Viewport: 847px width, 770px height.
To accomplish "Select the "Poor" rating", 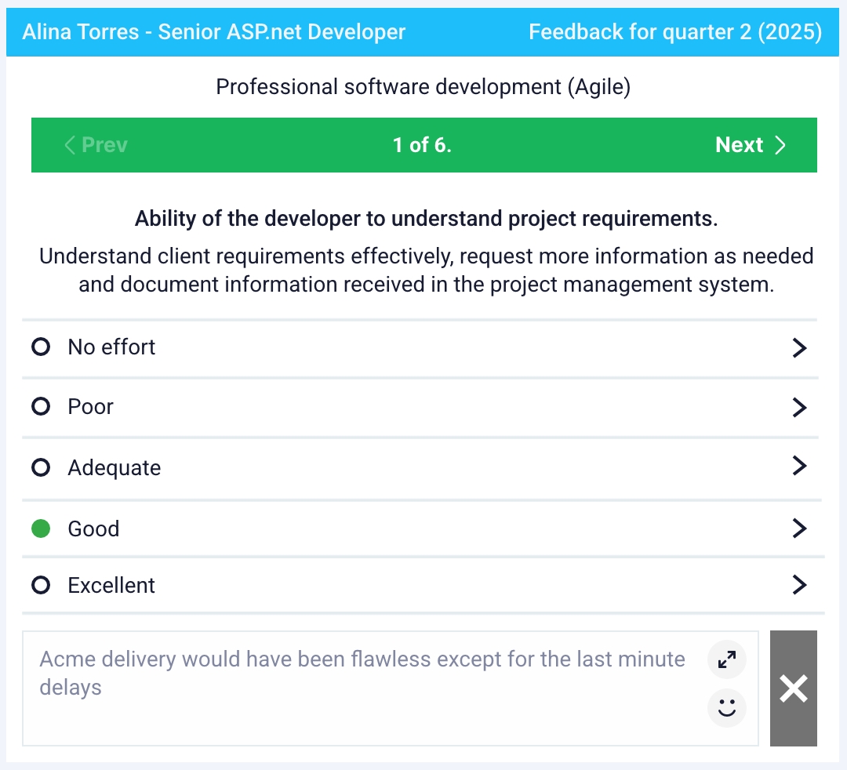I will point(41,406).
